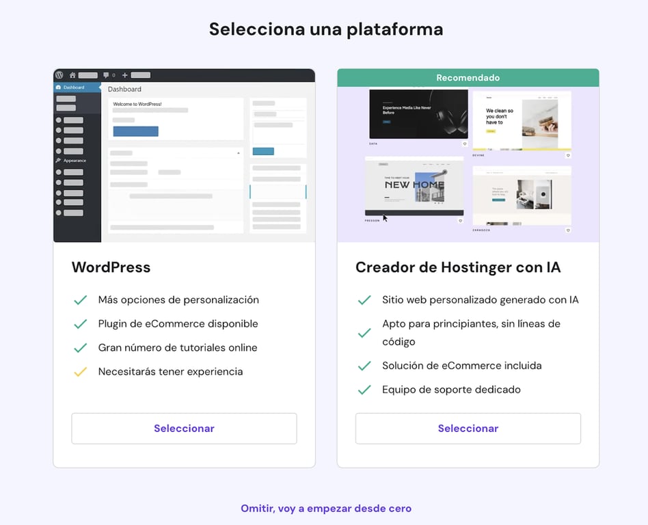This screenshot has width=648, height=525.
Task: Click text 'Necesitarás tener experiencia'
Action: pos(170,372)
